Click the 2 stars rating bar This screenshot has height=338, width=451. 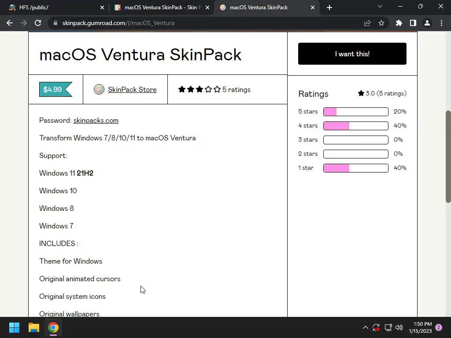coord(356,154)
